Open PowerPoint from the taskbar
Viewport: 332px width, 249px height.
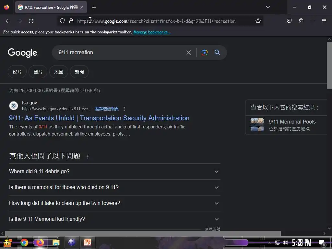(x=88, y=242)
